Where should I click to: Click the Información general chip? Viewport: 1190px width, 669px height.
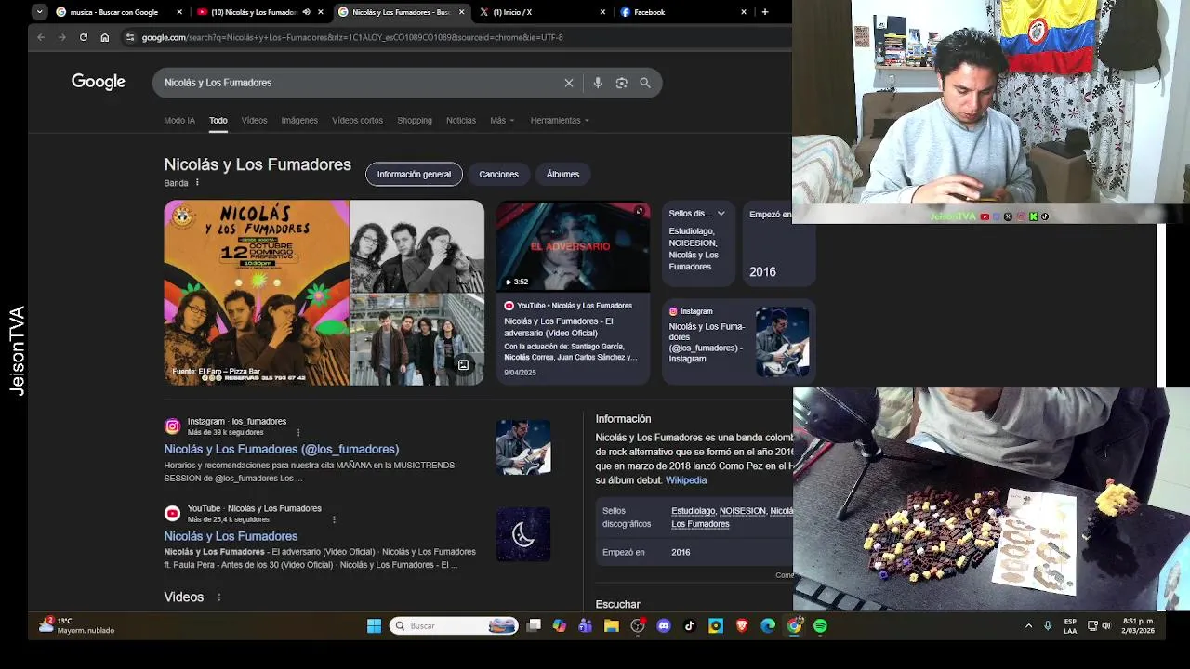click(x=414, y=174)
